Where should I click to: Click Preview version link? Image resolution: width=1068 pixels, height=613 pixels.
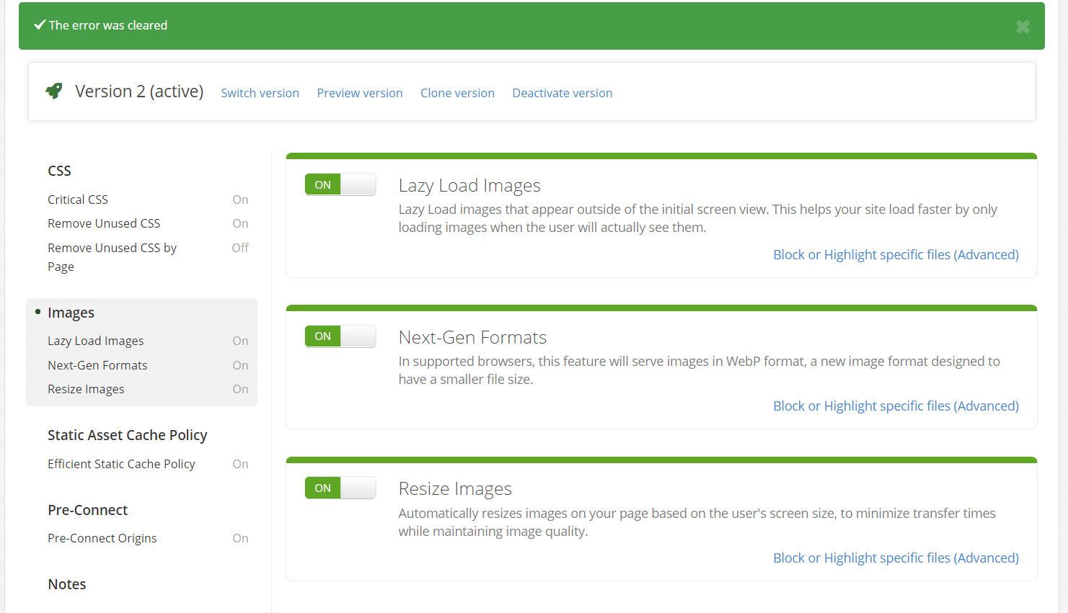359,93
